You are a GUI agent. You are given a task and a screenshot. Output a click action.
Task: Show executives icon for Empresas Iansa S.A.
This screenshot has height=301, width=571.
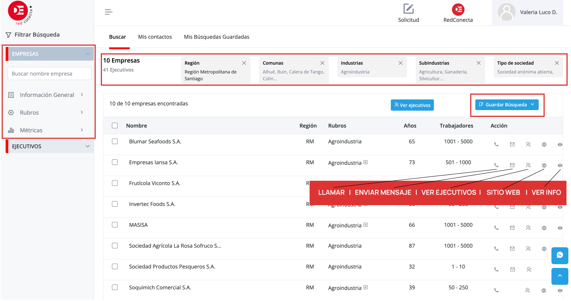(x=528, y=165)
